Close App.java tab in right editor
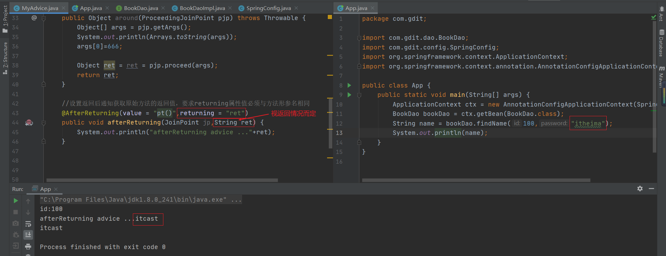The width and height of the screenshot is (666, 256). click(373, 8)
